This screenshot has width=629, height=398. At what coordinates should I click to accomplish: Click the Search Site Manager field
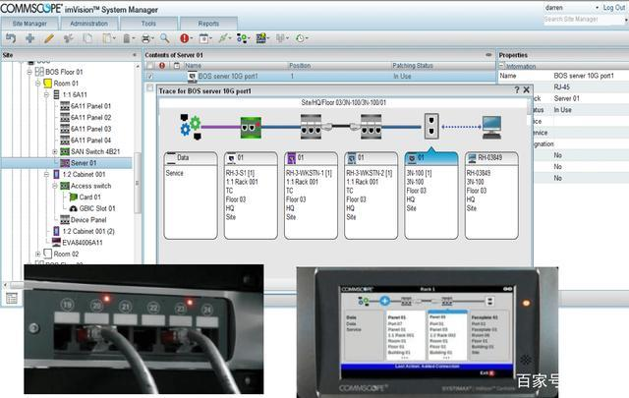585,20
